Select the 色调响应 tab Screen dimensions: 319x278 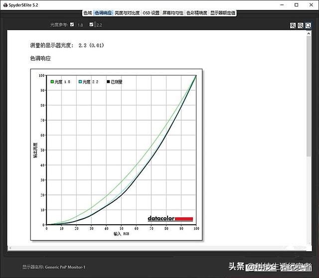pyautogui.click(x=103, y=13)
